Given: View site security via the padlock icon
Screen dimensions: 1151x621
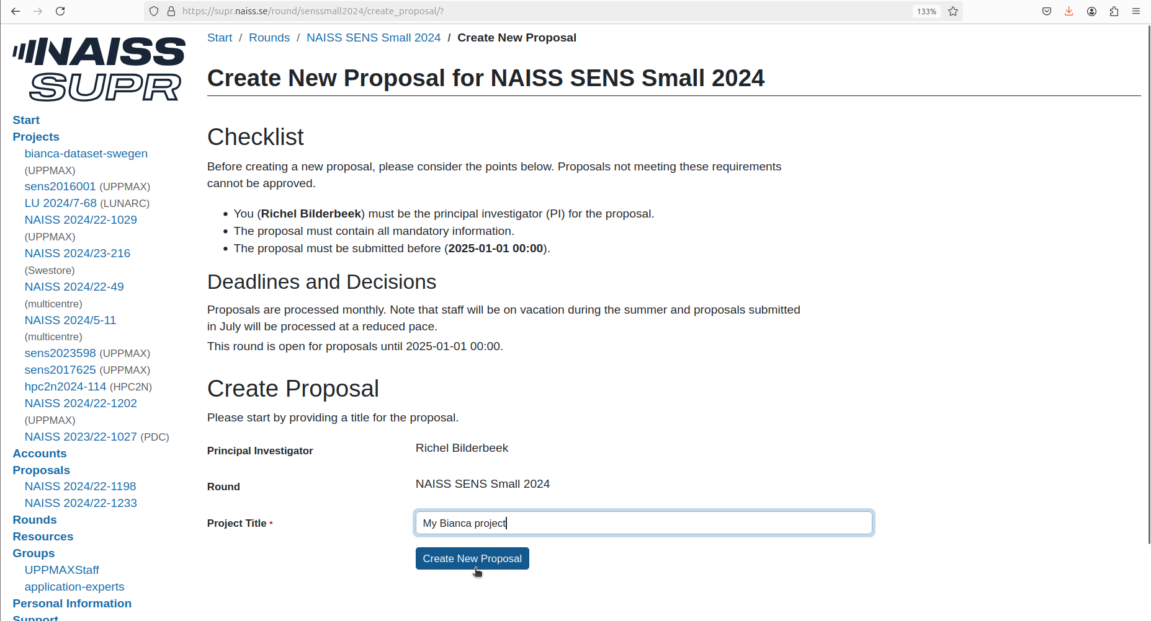Looking at the screenshot, I should pyautogui.click(x=171, y=11).
